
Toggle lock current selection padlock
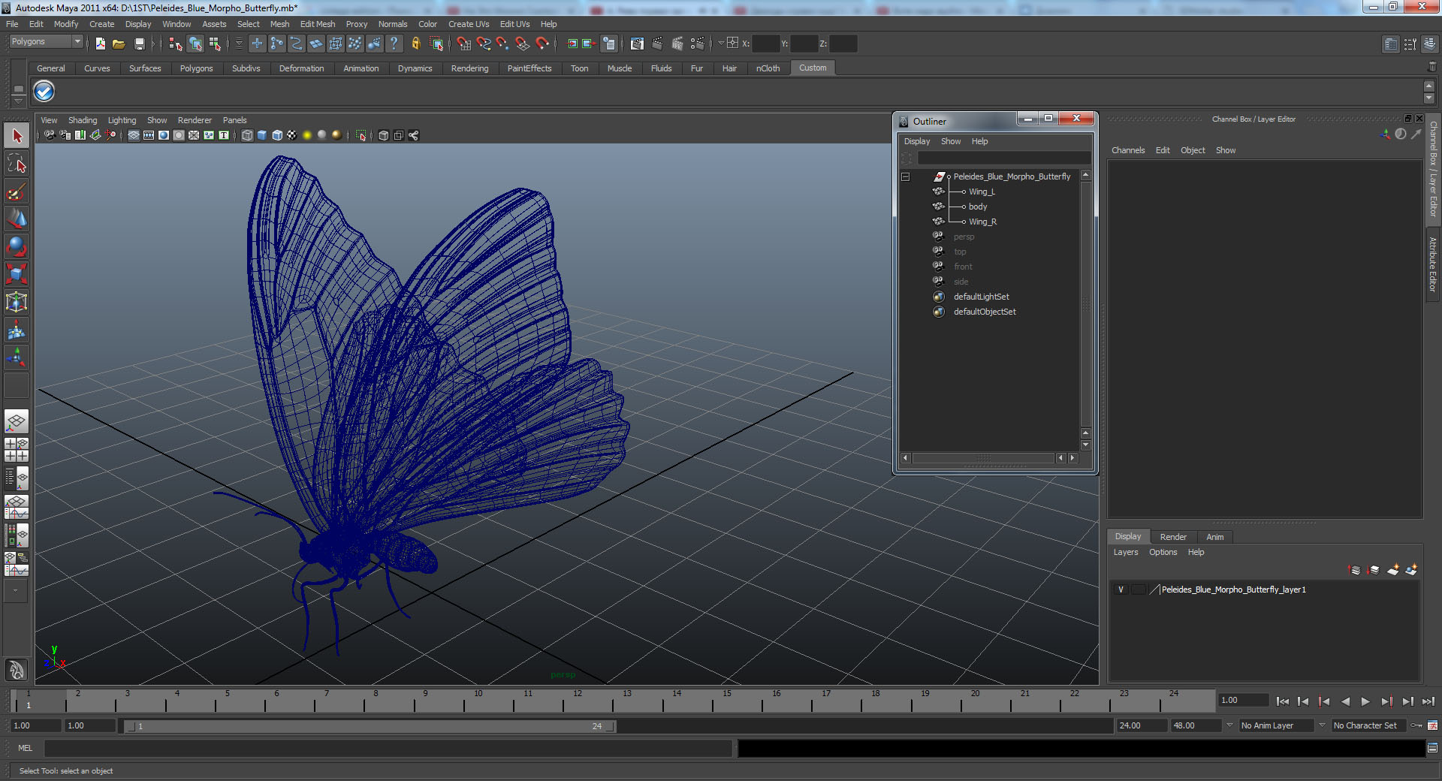(416, 44)
